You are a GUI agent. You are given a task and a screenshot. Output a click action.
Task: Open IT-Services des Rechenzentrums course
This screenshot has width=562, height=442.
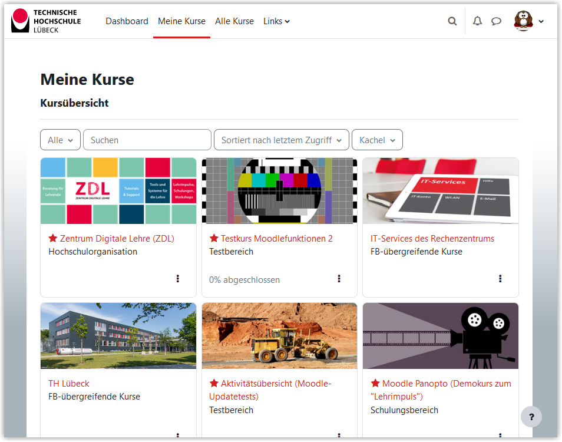point(432,239)
